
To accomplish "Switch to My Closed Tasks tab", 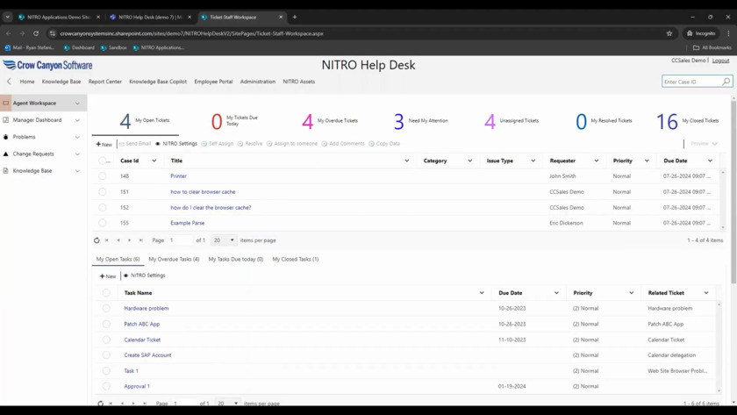I will click(x=295, y=259).
